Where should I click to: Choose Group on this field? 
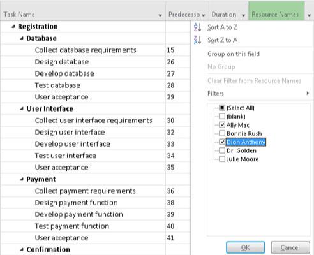234,54
